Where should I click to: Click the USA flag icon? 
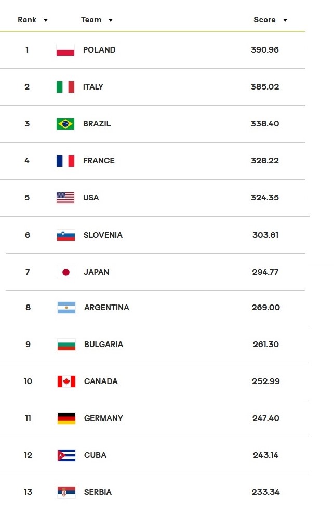[65, 198]
